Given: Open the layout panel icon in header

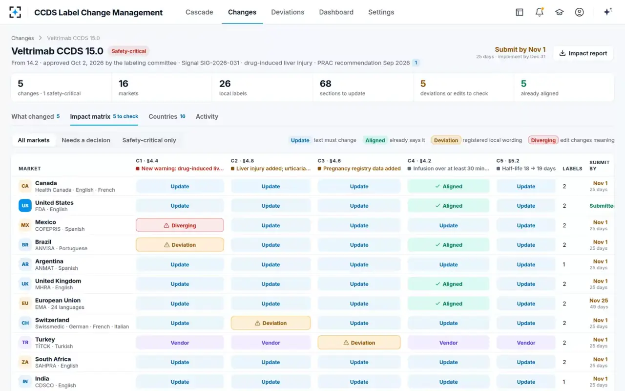Looking at the screenshot, I should 520,12.
